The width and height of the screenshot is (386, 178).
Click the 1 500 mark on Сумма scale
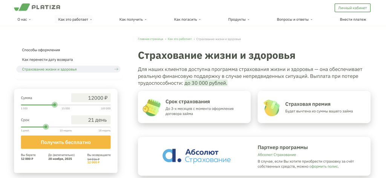pyautogui.click(x=24, y=109)
